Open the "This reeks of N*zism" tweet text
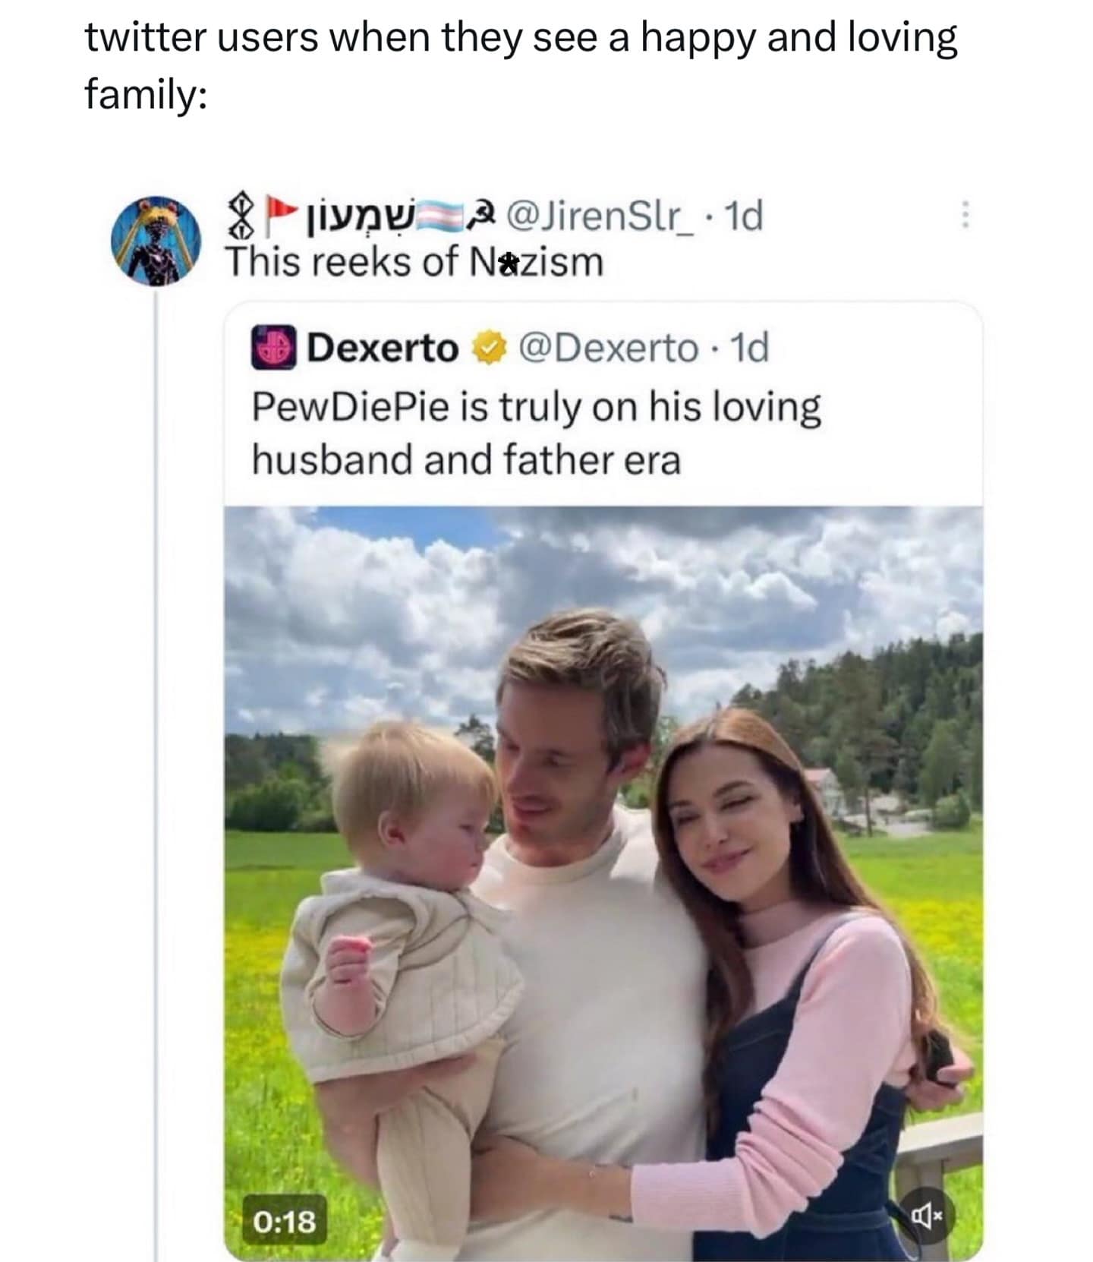 (x=414, y=262)
